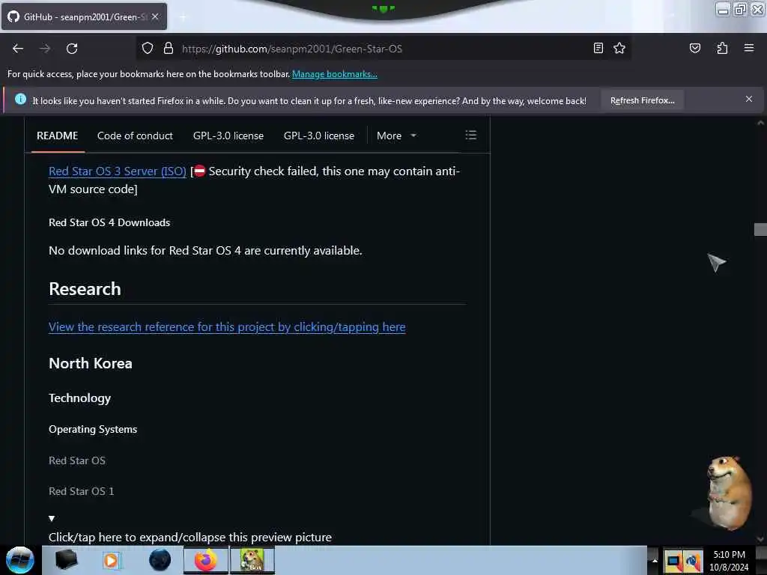Switch to Firefox in the taskbar
Viewport: 767px width, 575px height.
point(206,560)
